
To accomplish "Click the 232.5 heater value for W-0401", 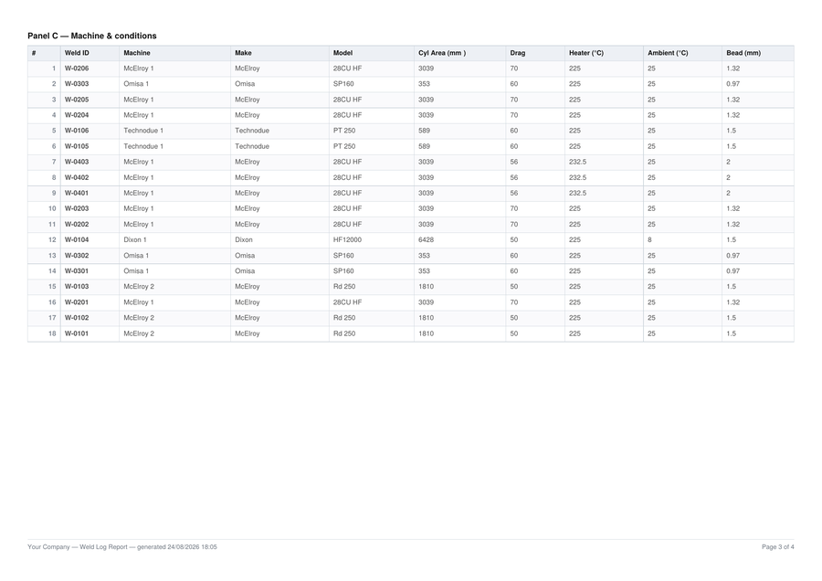I will [x=578, y=193].
